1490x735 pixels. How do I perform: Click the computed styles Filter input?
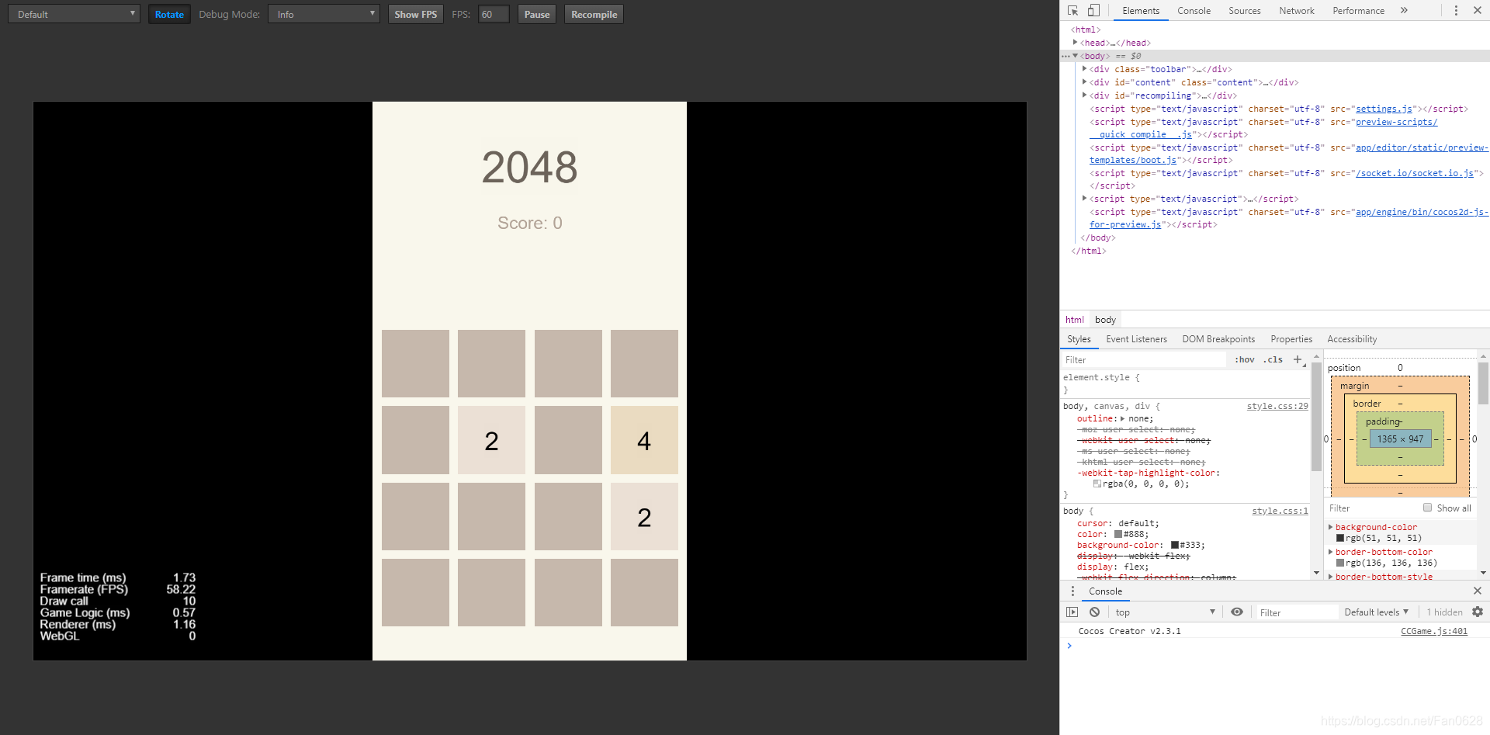pos(1371,508)
